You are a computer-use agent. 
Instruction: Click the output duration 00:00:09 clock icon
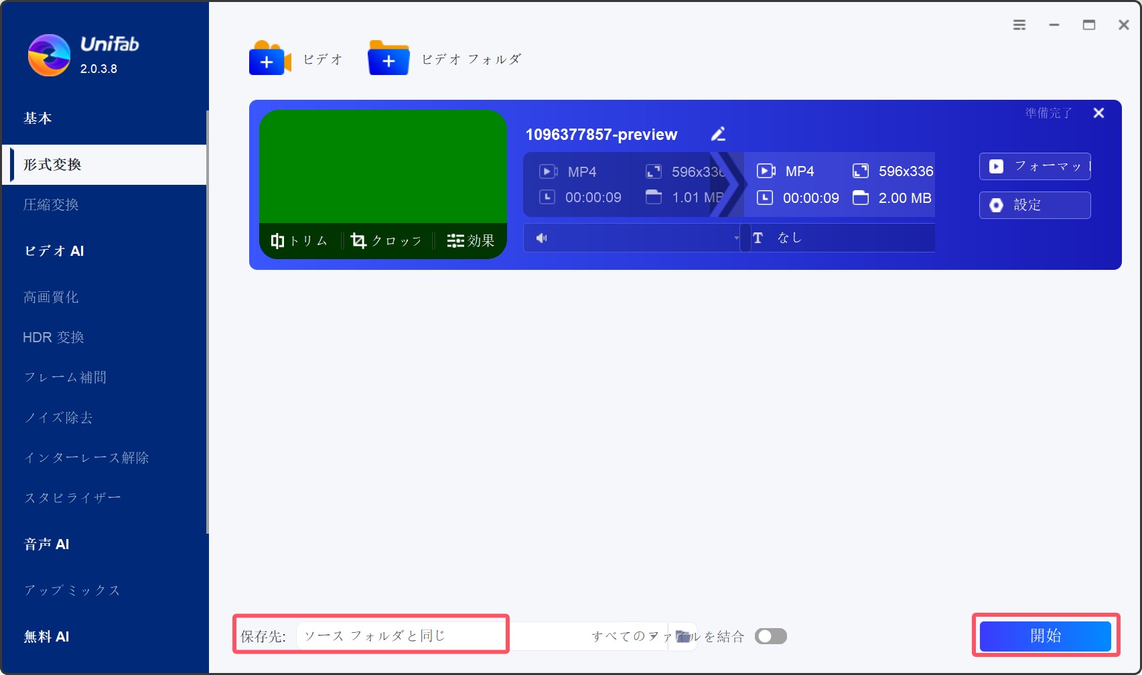click(x=765, y=198)
